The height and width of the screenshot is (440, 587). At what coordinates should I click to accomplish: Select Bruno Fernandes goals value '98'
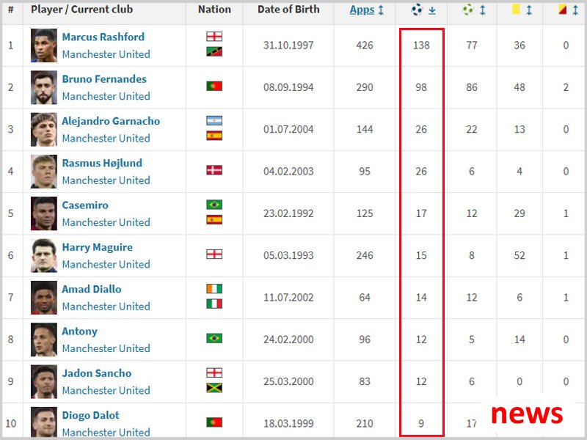pos(421,87)
